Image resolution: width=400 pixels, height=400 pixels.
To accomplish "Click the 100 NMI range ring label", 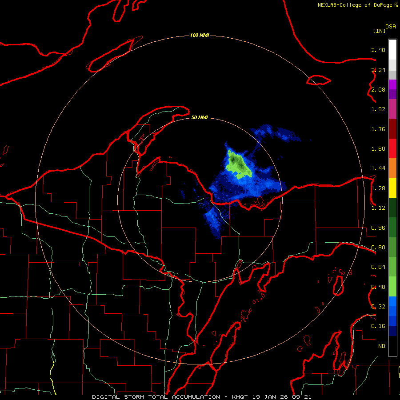I will tap(200, 35).
